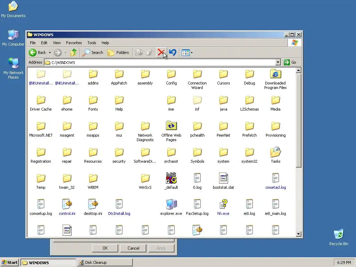
Task: Open the View menu
Action: (x=57, y=43)
